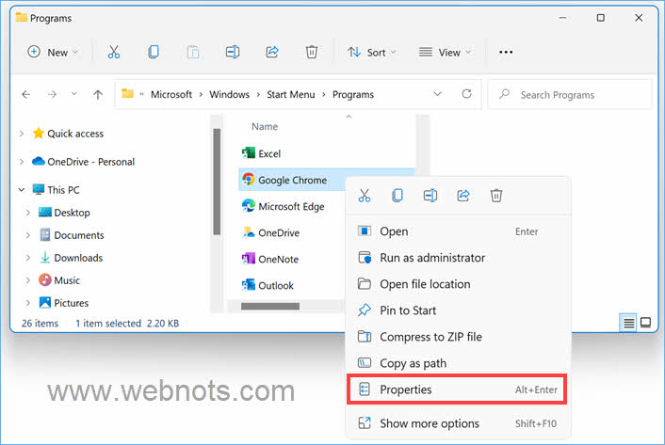Choose Run as administrator

coord(431,258)
